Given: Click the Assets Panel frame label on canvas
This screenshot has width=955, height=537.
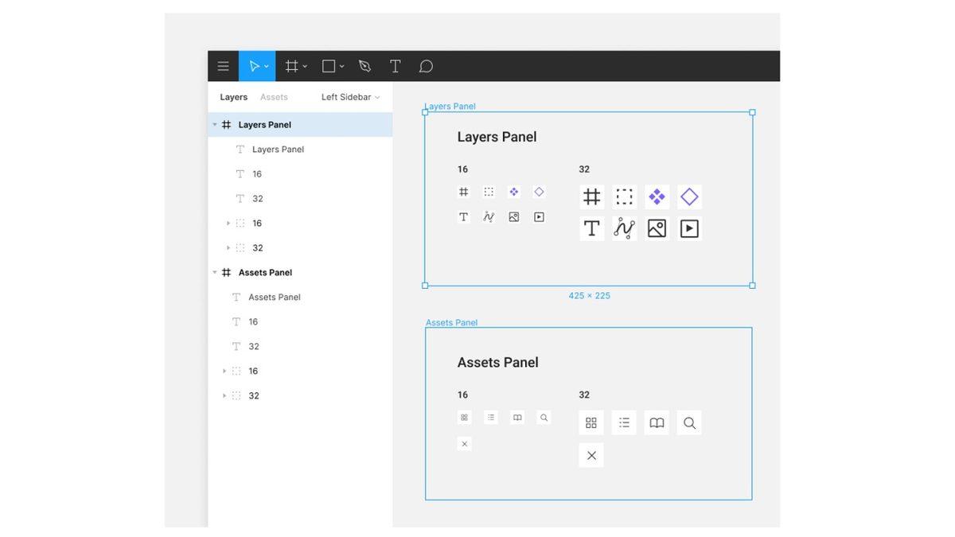Looking at the screenshot, I should (x=451, y=322).
